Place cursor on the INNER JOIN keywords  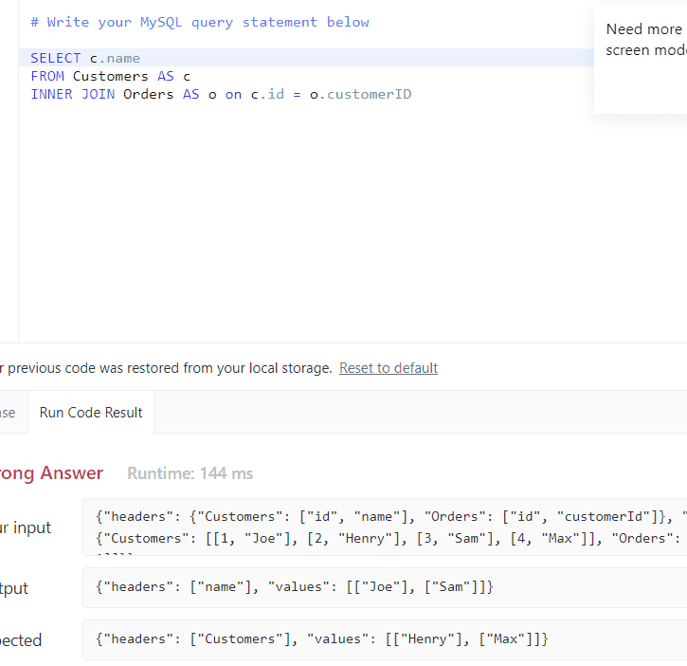pos(71,94)
